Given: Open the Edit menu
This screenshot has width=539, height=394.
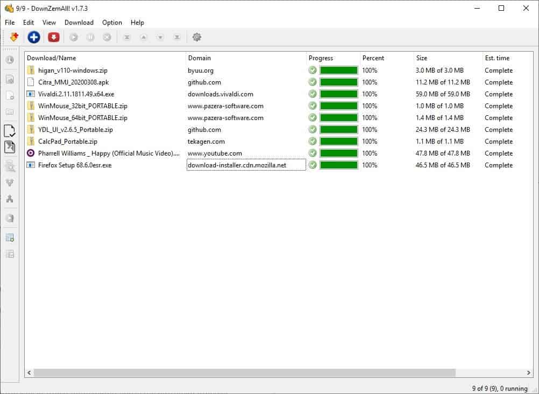Looking at the screenshot, I should click(x=28, y=23).
